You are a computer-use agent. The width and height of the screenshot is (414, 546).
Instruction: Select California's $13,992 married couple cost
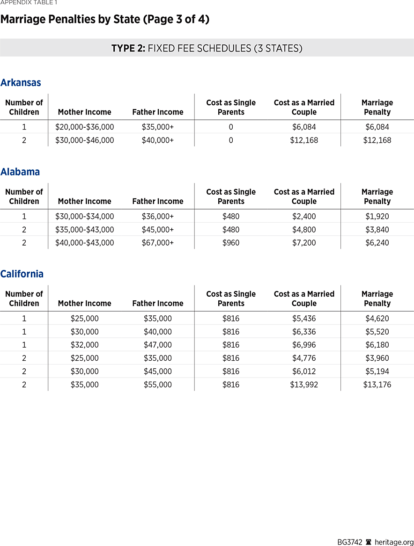[304, 385]
